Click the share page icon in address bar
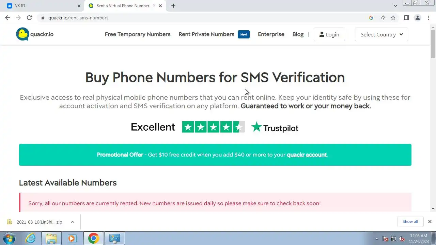The width and height of the screenshot is (436, 245). [382, 18]
